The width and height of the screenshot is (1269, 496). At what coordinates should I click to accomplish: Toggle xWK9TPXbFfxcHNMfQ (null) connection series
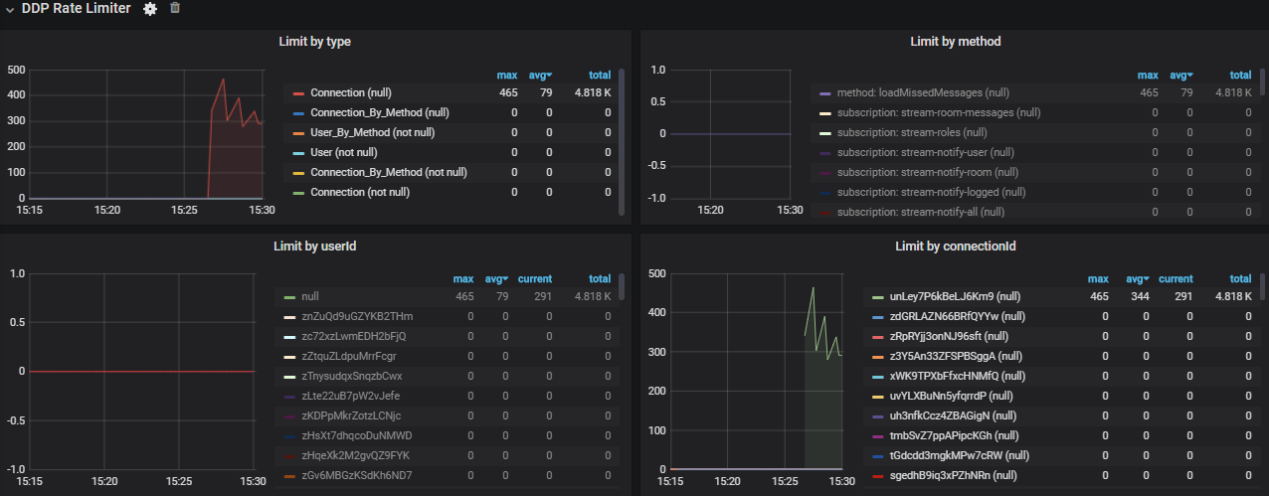[x=957, y=376]
